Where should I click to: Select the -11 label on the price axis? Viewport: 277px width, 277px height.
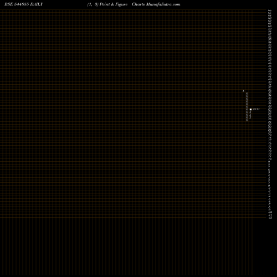coord(270,215)
